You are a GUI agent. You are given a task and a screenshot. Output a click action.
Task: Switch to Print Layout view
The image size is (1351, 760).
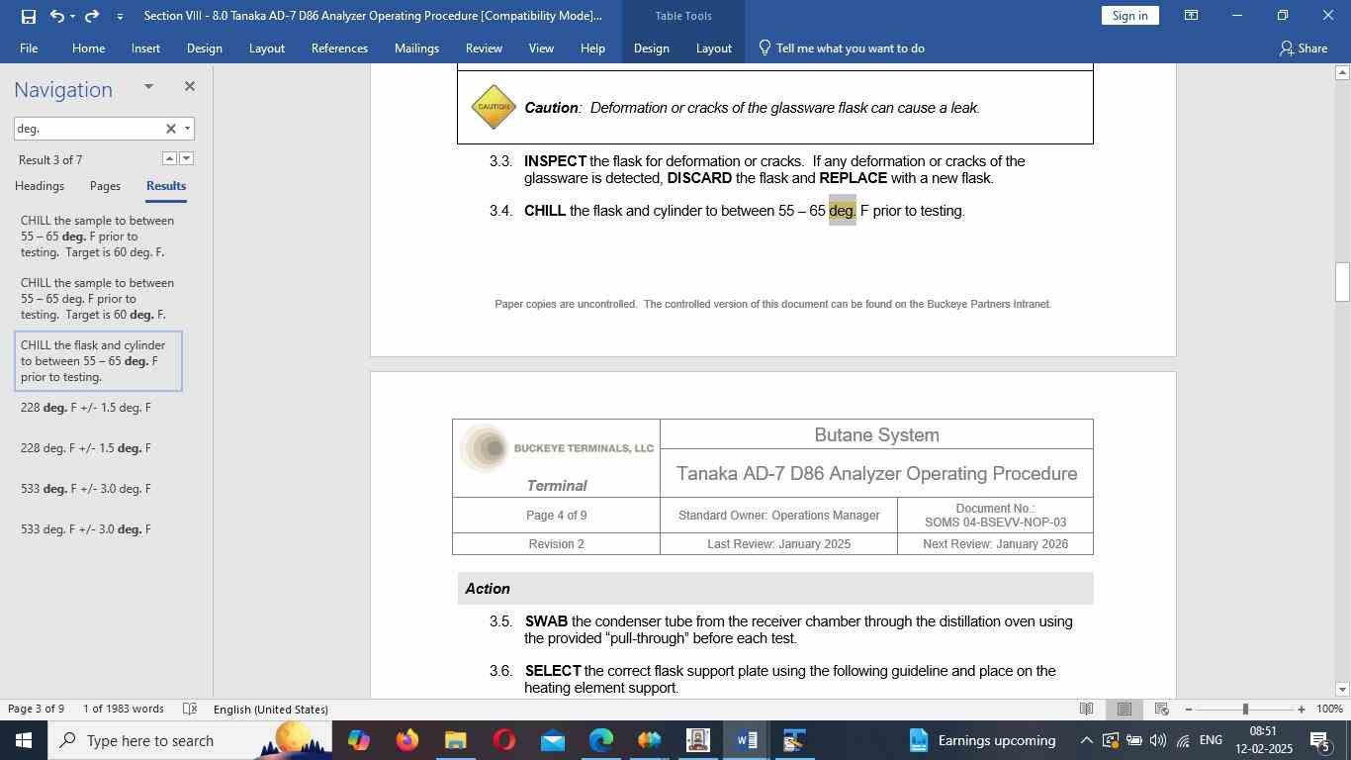point(1125,709)
